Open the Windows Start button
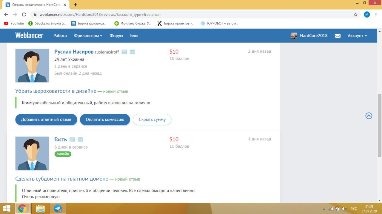 click(7, 208)
